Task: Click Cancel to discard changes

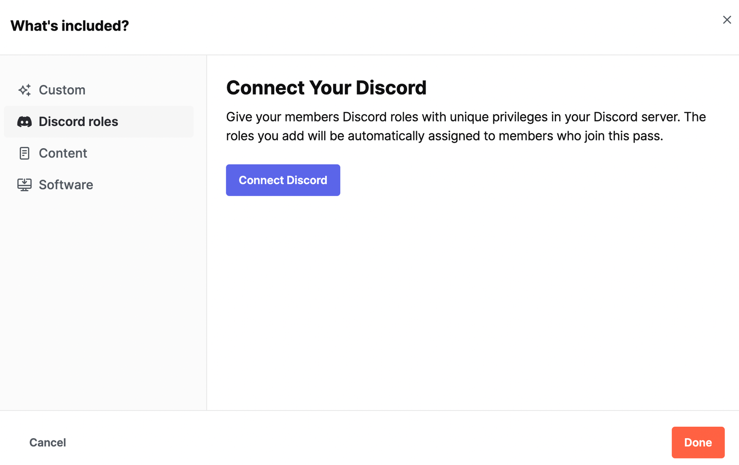Action: [47, 442]
